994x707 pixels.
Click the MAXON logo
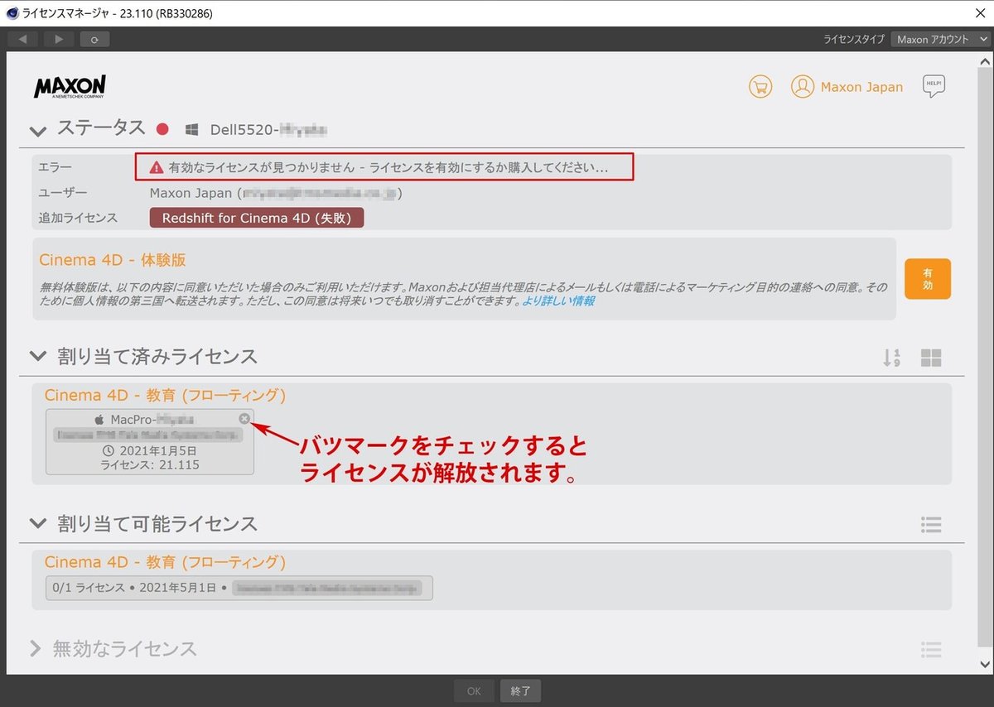point(70,87)
